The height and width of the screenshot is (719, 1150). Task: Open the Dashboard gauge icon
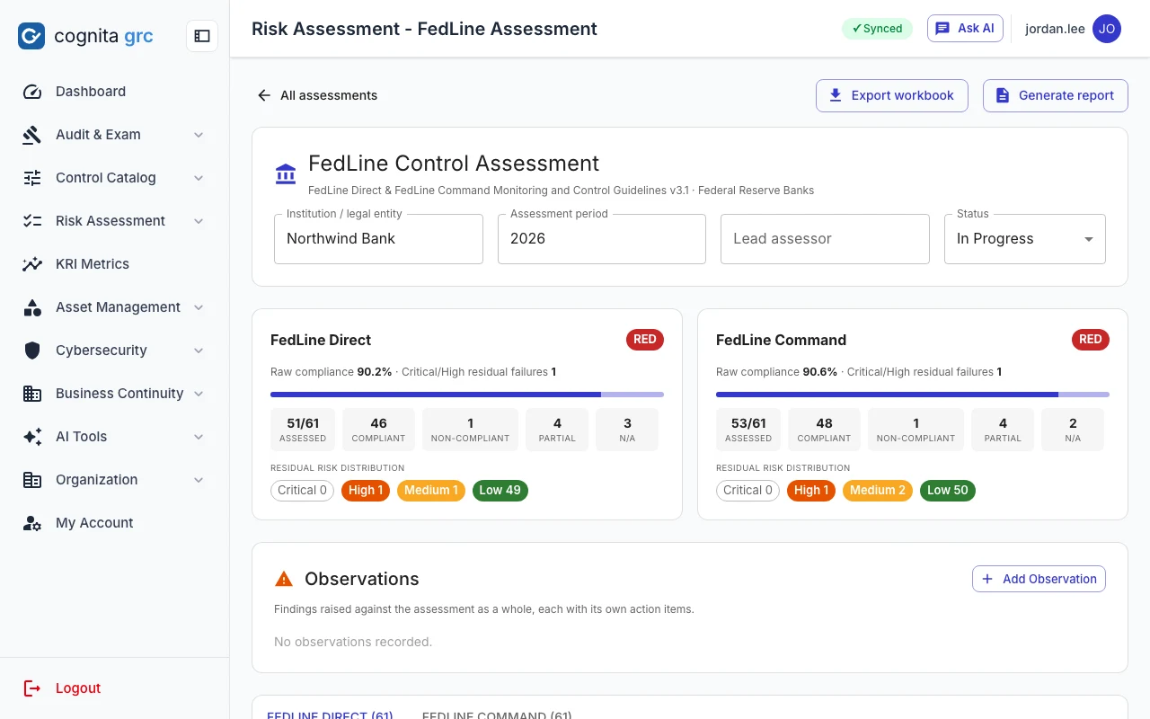32,92
